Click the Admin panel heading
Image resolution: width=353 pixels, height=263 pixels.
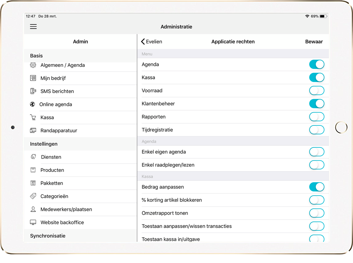pyautogui.click(x=80, y=42)
